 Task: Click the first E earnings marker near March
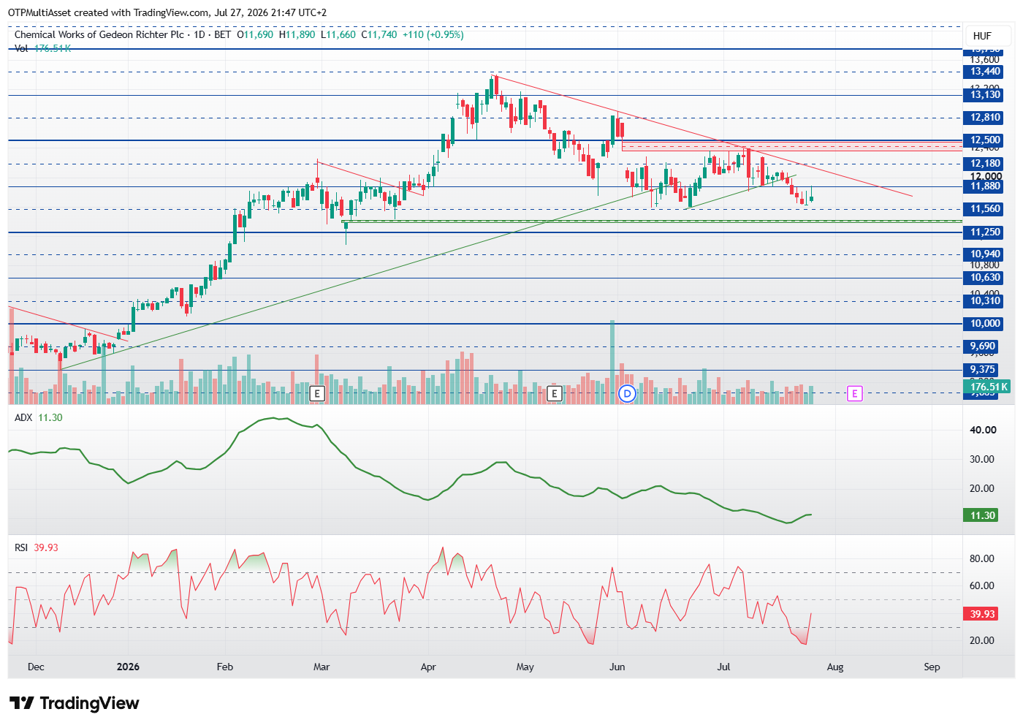(x=317, y=394)
